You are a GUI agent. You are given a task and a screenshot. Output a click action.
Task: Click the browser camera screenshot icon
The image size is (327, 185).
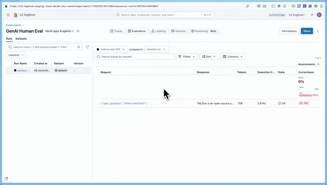265,6
